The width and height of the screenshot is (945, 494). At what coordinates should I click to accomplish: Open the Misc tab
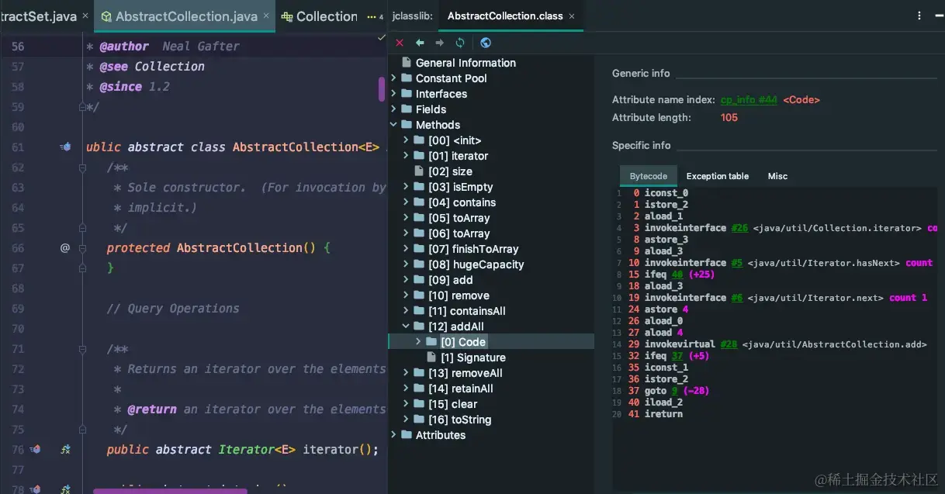[777, 176]
